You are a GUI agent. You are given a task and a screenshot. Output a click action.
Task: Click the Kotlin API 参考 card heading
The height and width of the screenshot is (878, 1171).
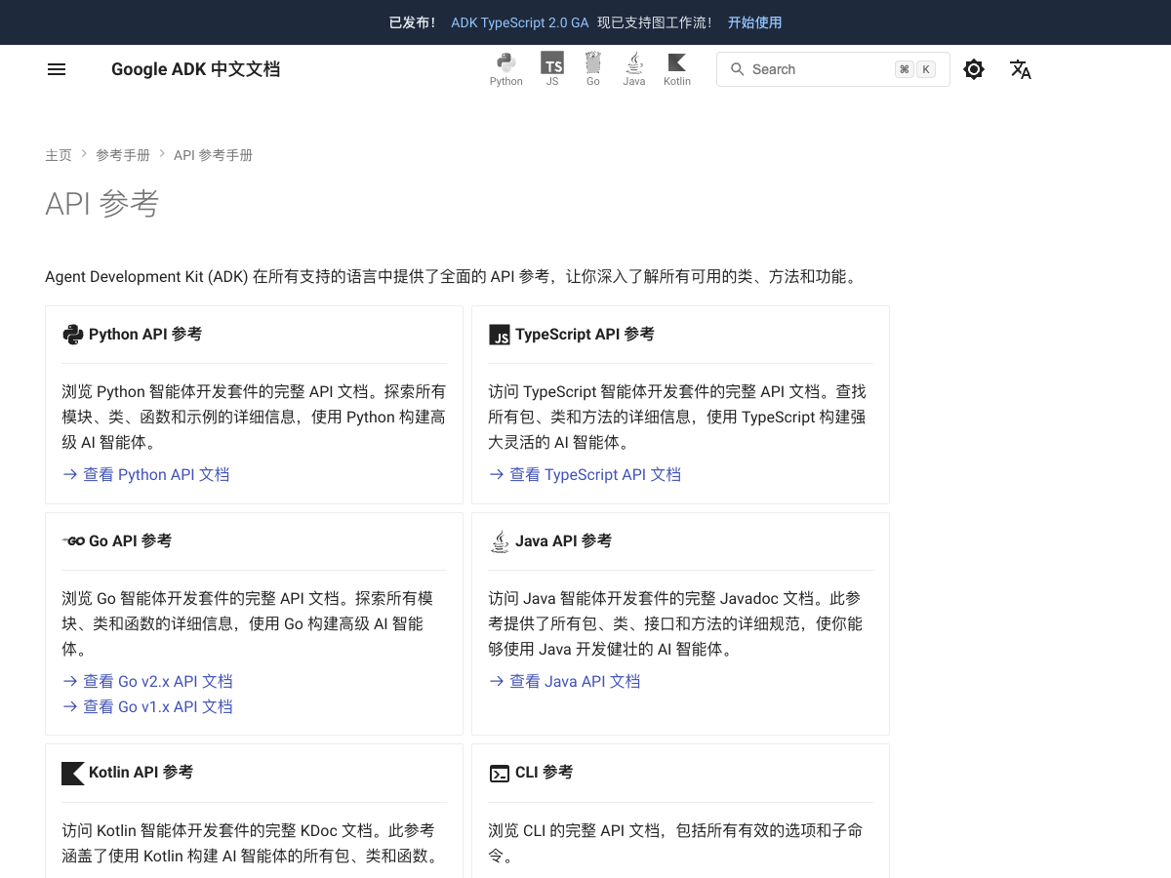point(141,773)
